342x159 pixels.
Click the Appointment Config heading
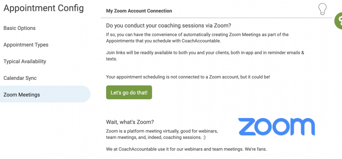coord(44,8)
